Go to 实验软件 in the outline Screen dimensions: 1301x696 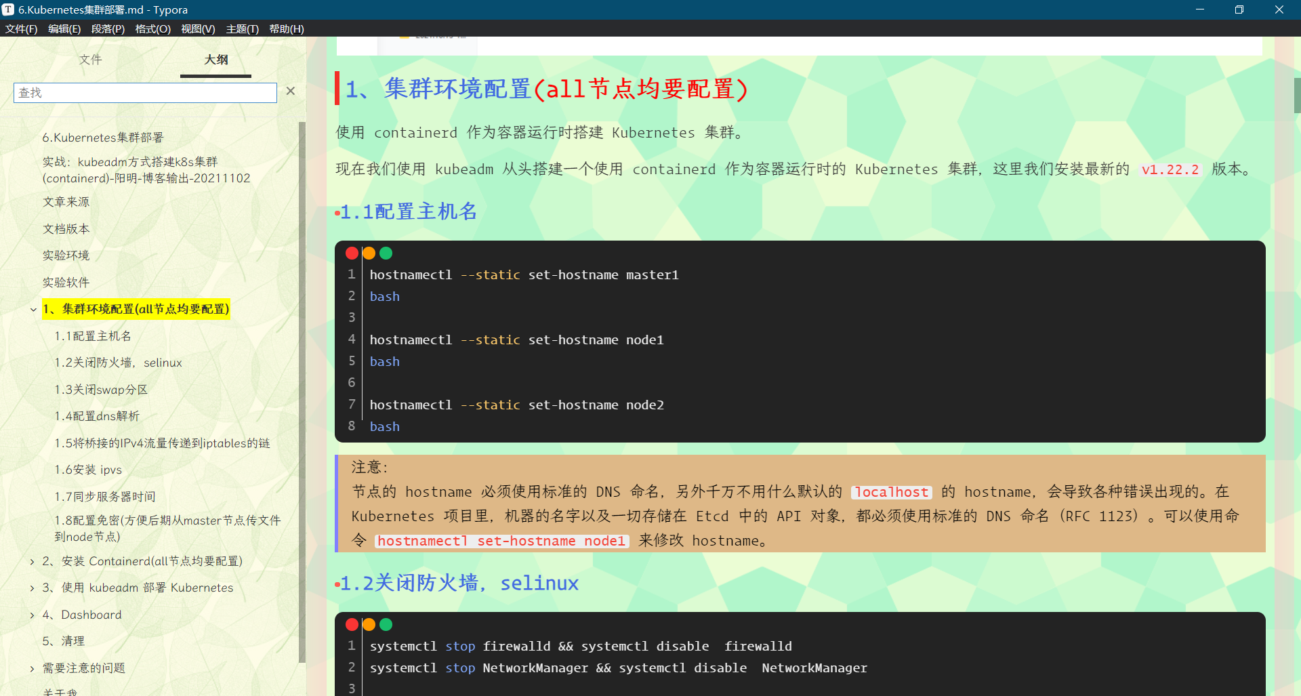pos(66,283)
